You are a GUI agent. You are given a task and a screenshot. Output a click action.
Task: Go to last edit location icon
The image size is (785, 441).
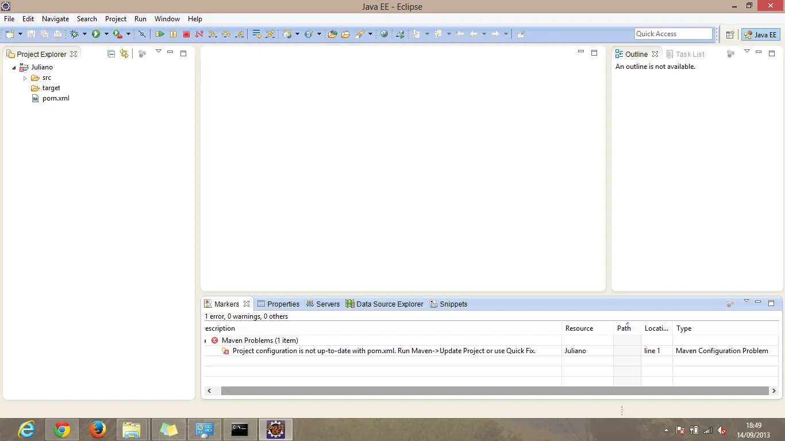(x=460, y=34)
